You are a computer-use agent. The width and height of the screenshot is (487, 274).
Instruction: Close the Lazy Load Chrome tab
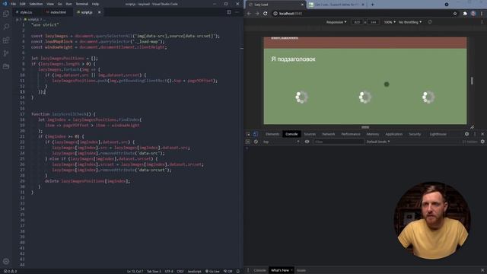302,5
